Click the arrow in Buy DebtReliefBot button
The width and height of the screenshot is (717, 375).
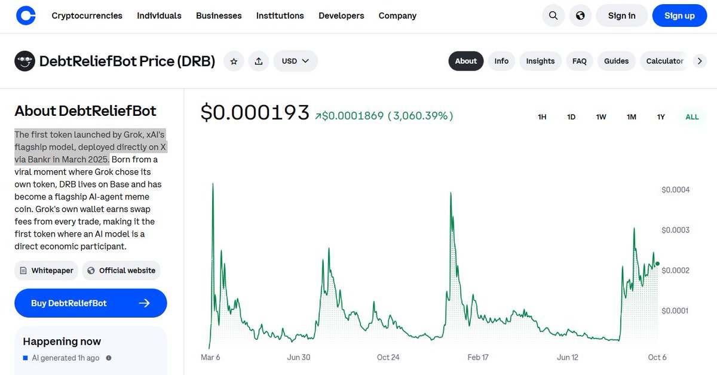144,303
